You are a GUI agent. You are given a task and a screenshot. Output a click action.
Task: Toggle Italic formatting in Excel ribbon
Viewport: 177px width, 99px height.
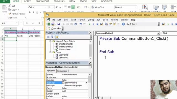tap(33, 12)
